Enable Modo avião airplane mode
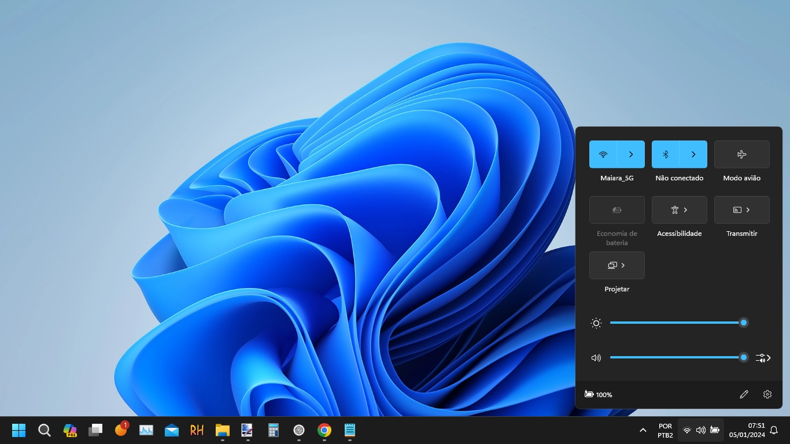Screen dimensions: 790x444 tap(741, 154)
